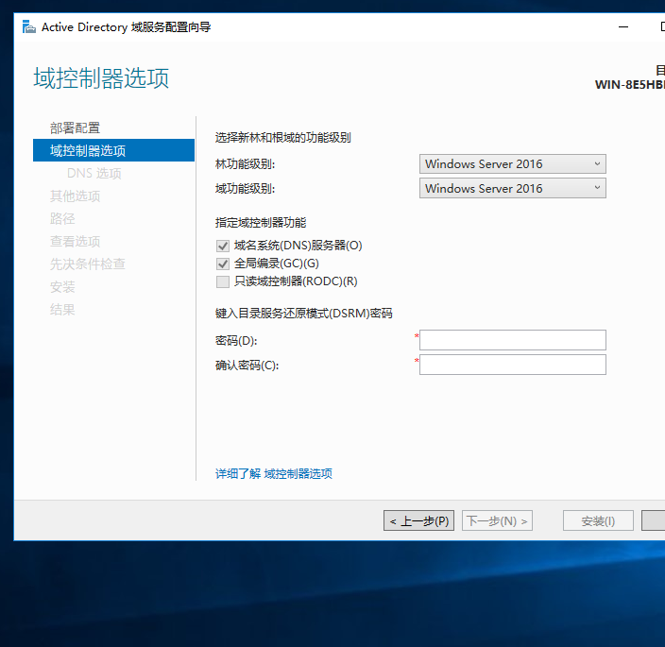Viewport: 665px width, 647px height.
Task: Click the 下一步(N) next button
Action: (497, 520)
